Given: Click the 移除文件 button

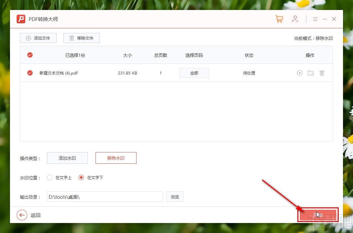Looking at the screenshot, I should click(81, 38).
